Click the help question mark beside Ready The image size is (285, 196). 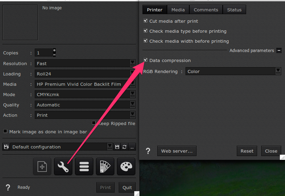click(x=8, y=188)
